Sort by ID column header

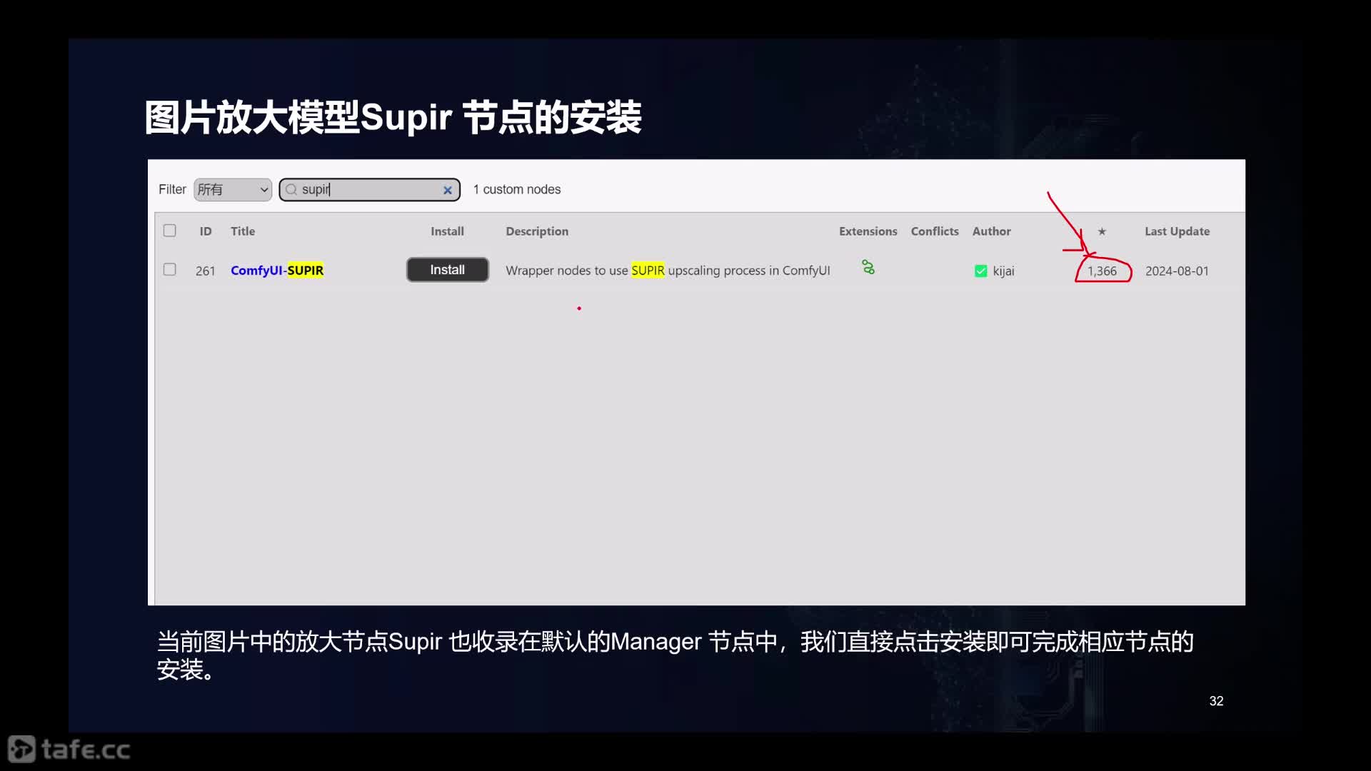205,230
